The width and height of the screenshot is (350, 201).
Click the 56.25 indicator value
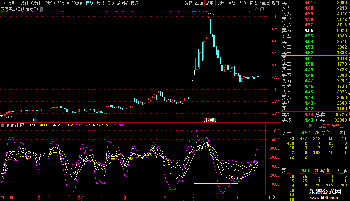pos(56,125)
